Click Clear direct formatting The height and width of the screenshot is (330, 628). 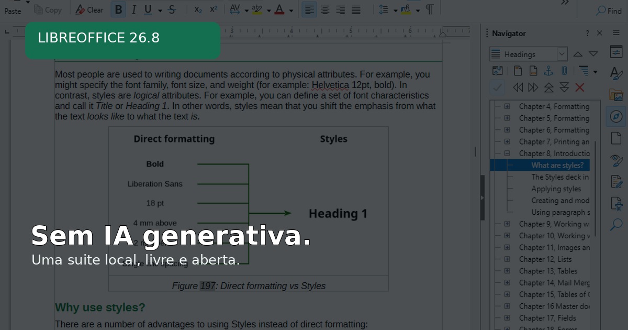[89, 9]
